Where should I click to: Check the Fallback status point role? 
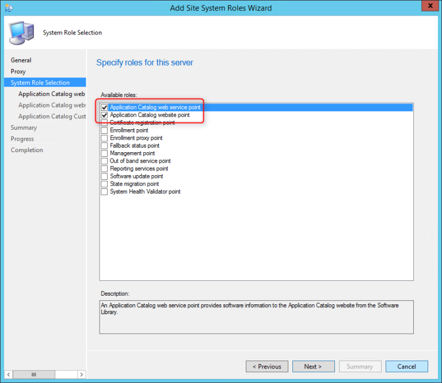[x=104, y=146]
